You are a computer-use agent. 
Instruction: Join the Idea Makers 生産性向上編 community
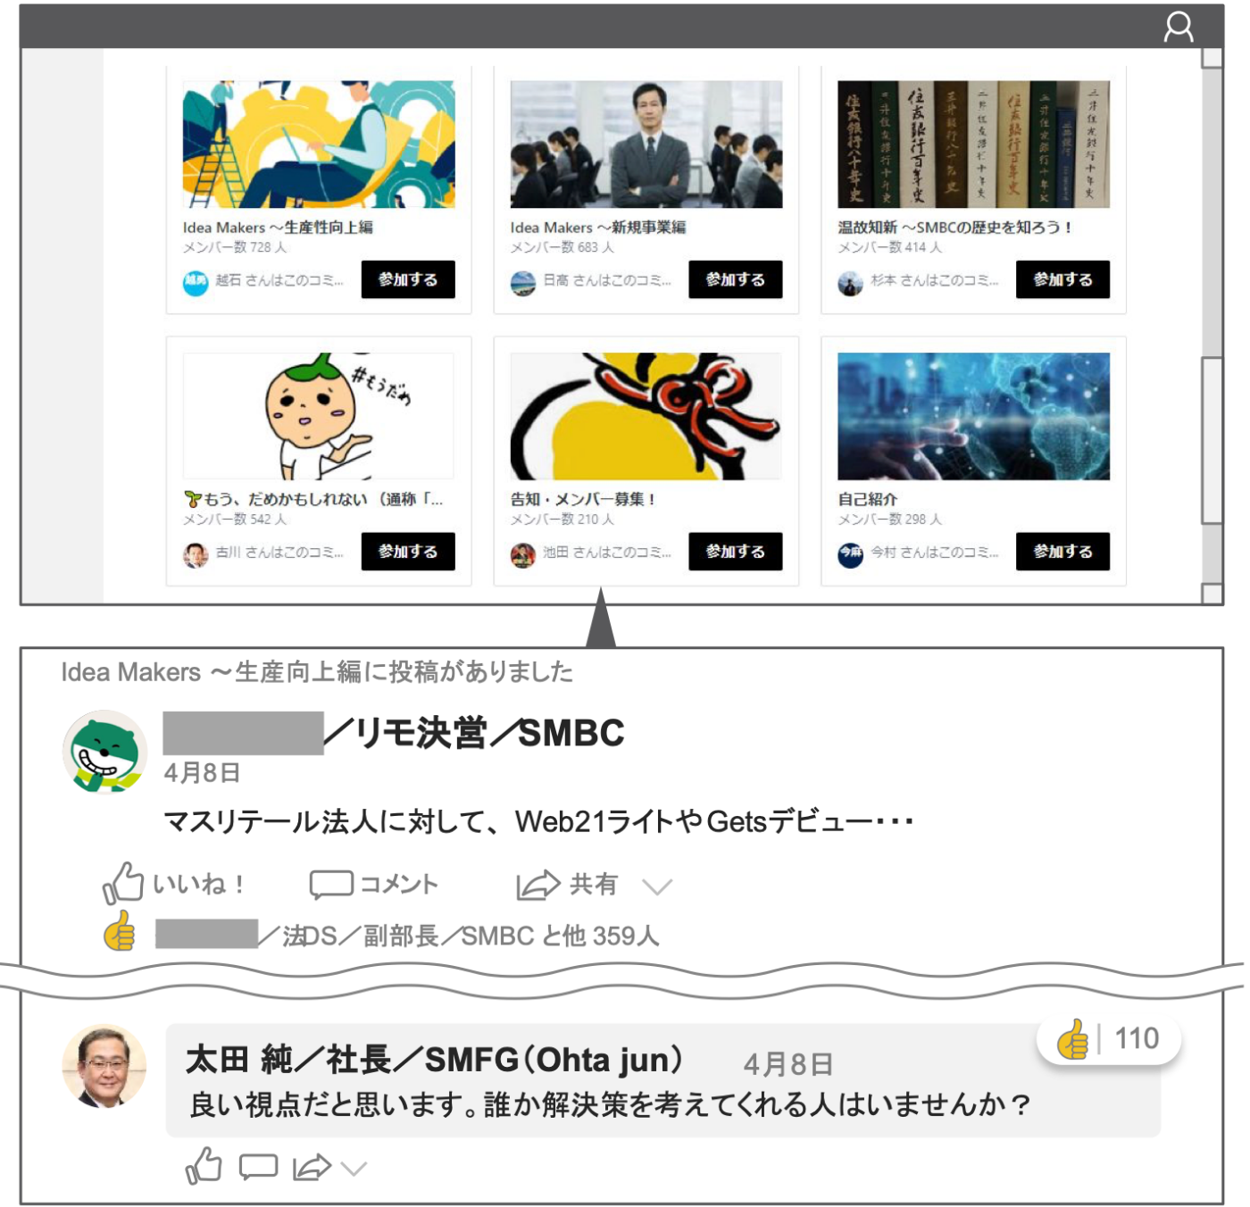(408, 279)
